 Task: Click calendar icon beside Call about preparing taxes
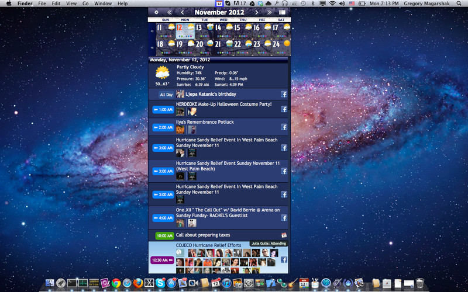tap(284, 235)
